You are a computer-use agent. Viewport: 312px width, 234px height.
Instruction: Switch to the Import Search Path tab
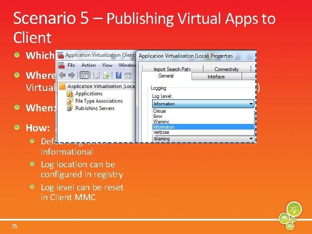coord(172,69)
